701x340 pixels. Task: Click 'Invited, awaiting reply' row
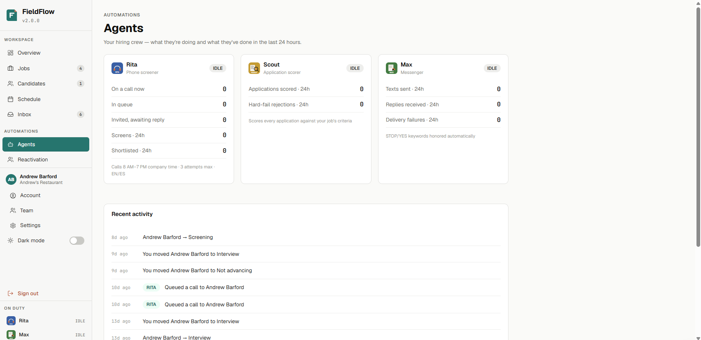click(169, 120)
